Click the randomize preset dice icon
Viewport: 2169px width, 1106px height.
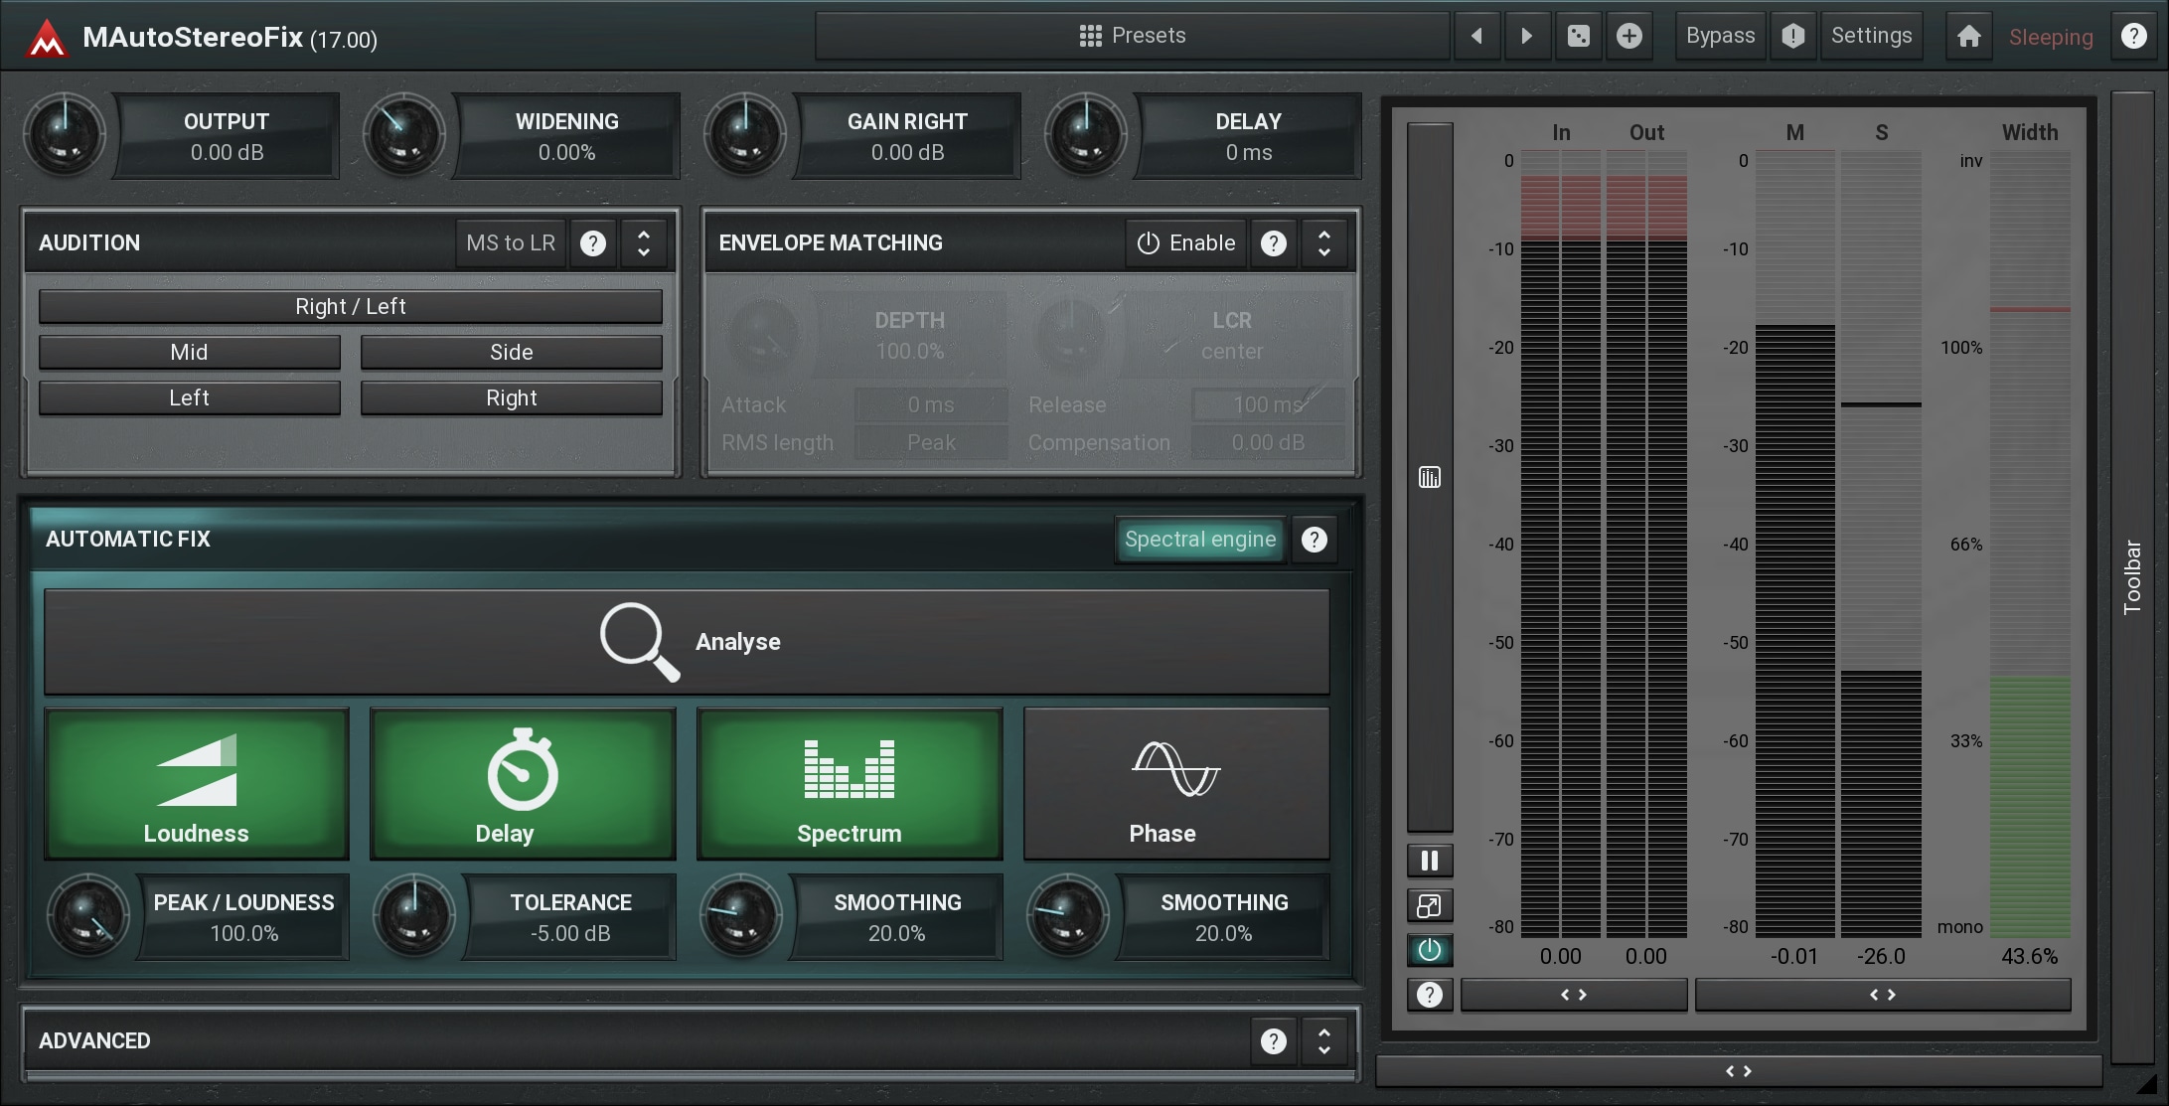(1578, 37)
